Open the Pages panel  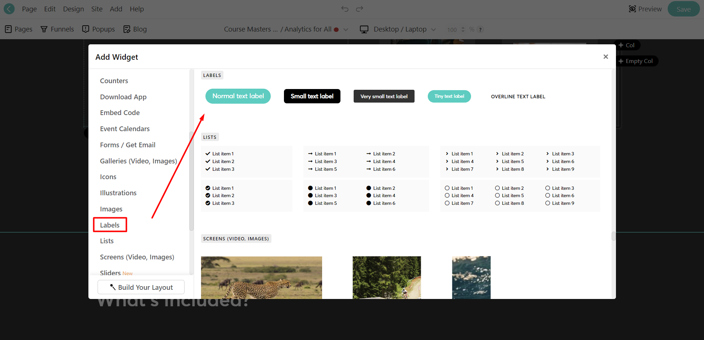coord(18,29)
